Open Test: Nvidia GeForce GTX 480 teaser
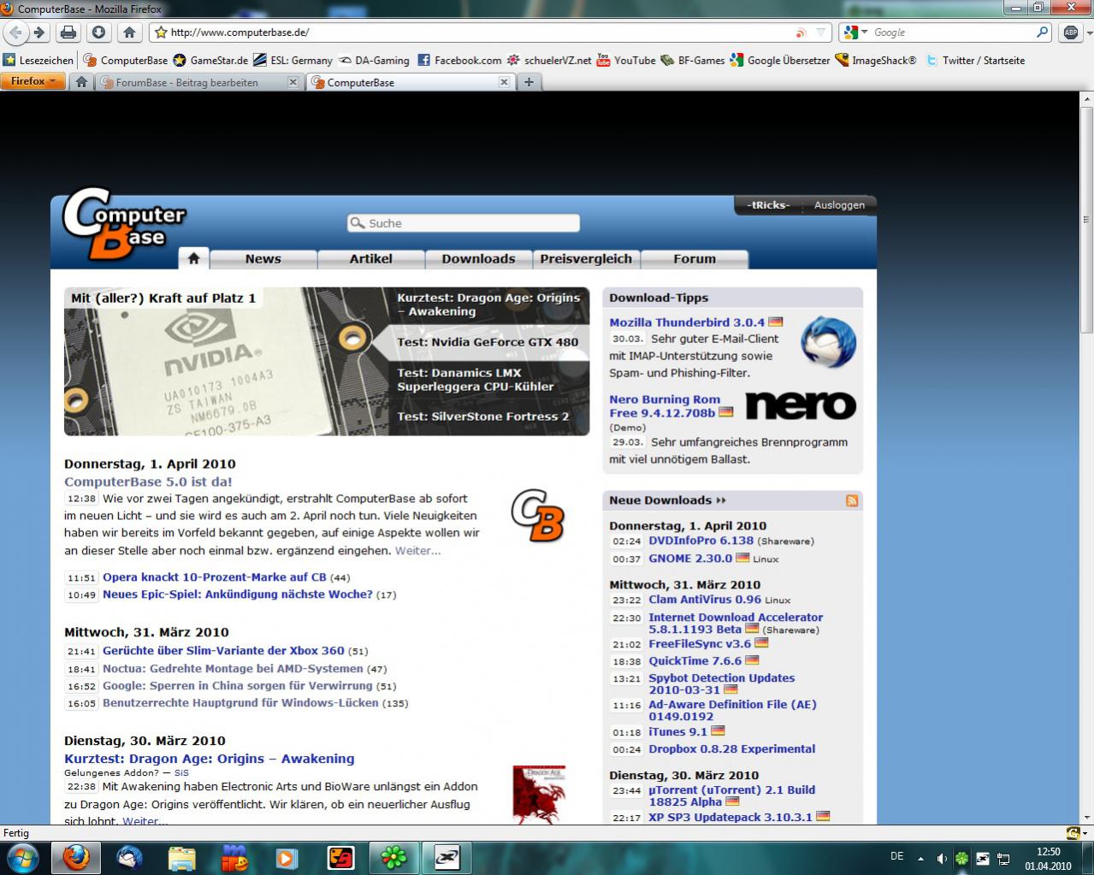The height and width of the screenshot is (875, 1094). tap(488, 342)
